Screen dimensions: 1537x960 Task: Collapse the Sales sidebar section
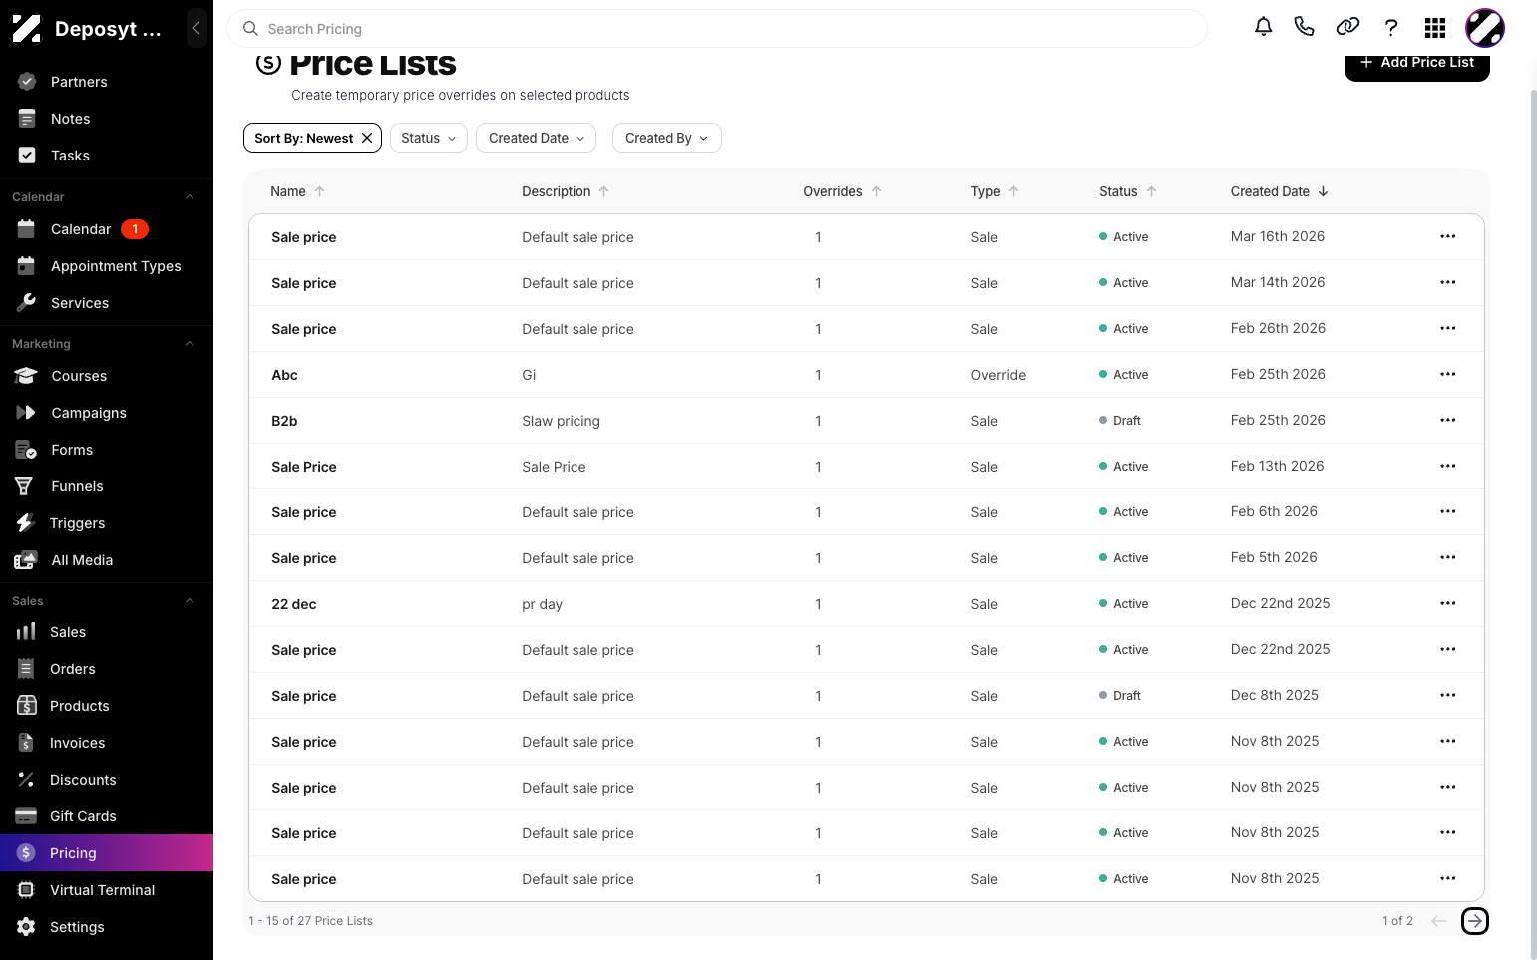190,601
